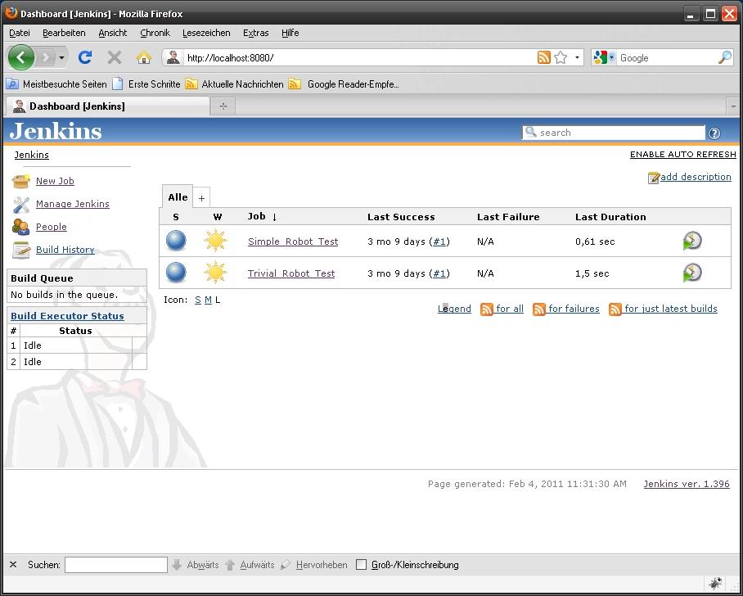Image resolution: width=743 pixels, height=596 pixels.
Task: Click the Firefox reload page icon
Action: point(84,57)
